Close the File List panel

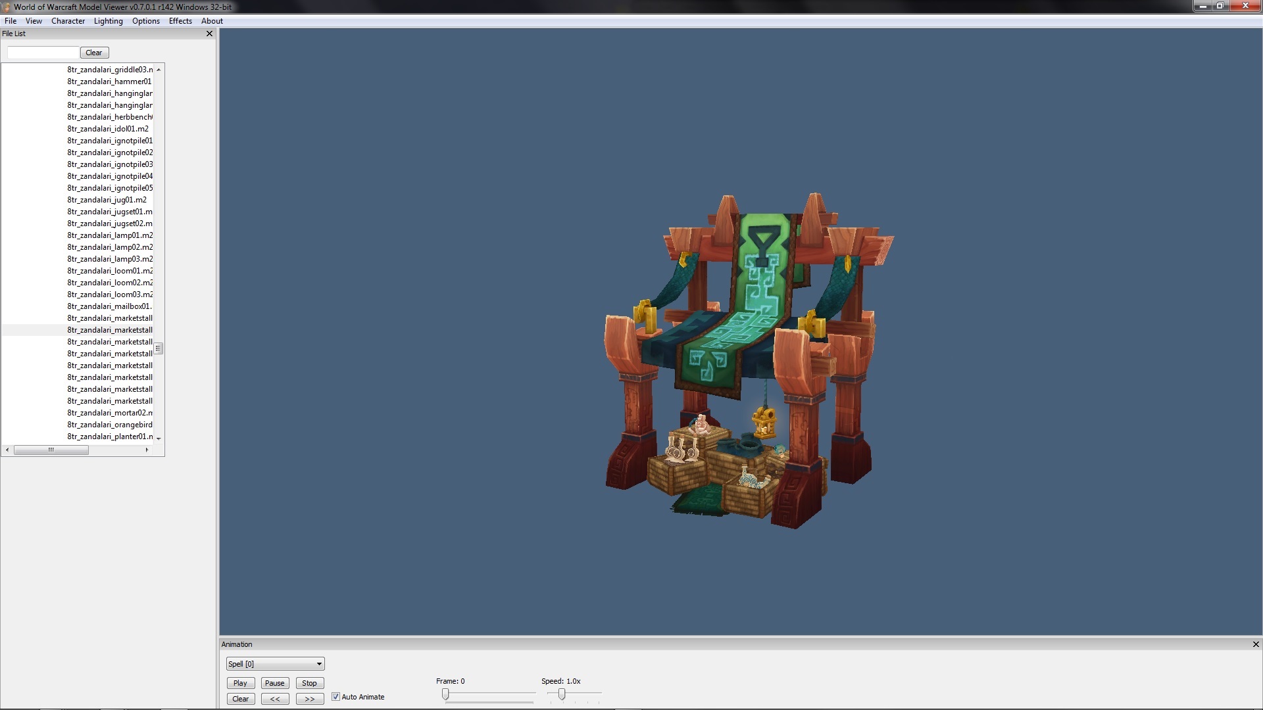(x=209, y=34)
